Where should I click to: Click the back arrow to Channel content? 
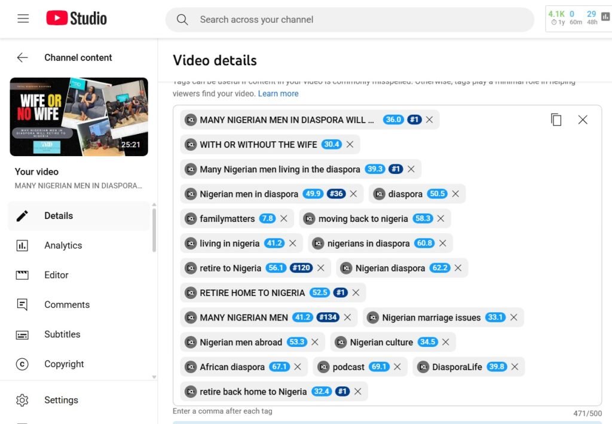[23, 57]
